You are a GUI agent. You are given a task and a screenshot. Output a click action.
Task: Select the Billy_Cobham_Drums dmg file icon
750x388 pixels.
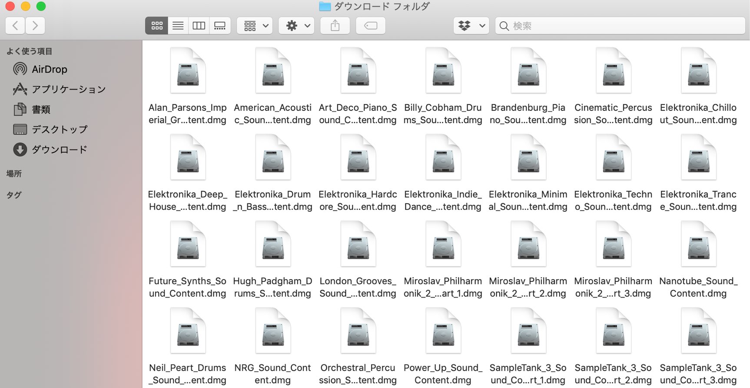[x=443, y=70]
